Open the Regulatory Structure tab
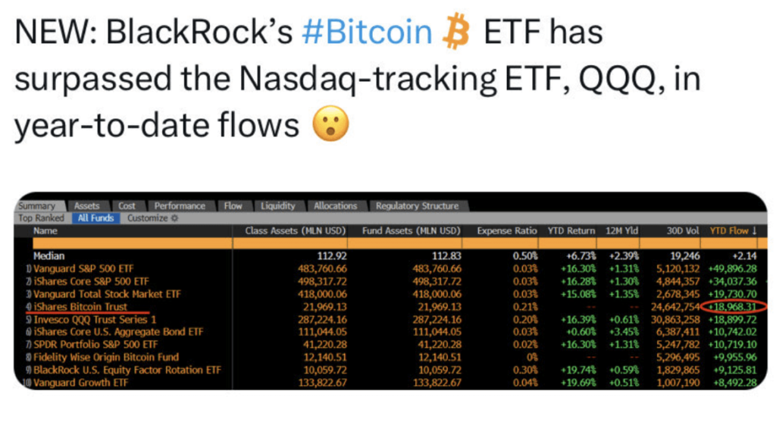Image resolution: width=776 pixels, height=423 pixels. pos(417,206)
